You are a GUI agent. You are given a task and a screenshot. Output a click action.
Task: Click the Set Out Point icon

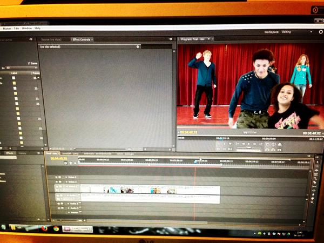pyautogui.click(x=225, y=144)
